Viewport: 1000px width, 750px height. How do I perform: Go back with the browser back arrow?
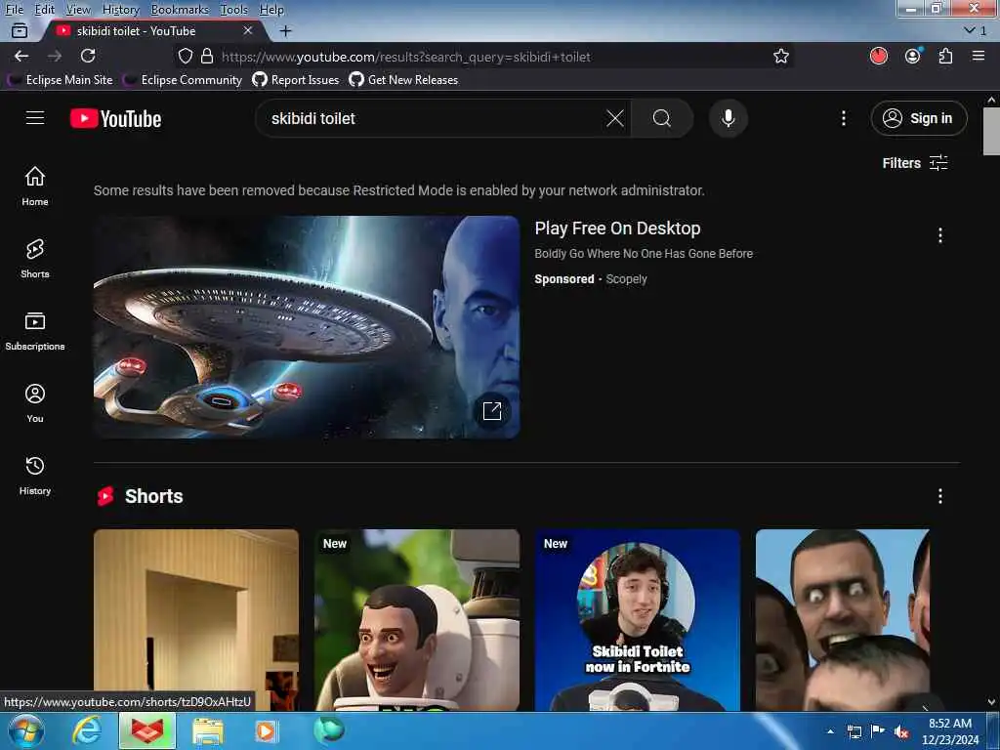tap(21, 56)
